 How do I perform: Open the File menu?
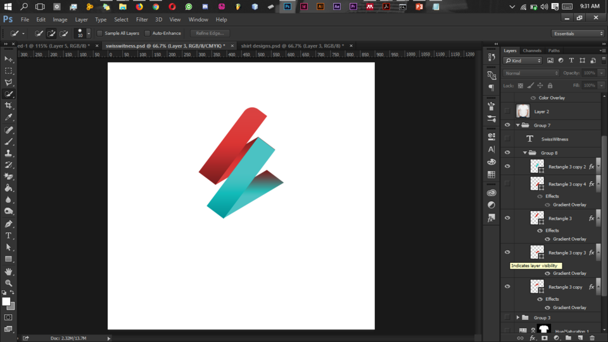point(25,20)
